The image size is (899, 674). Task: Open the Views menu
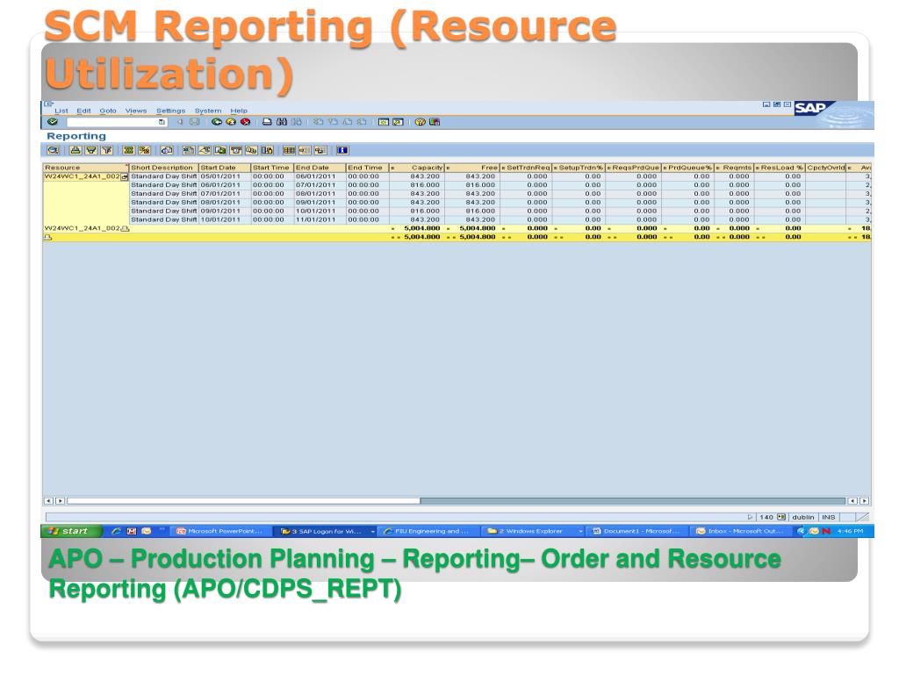coord(136,111)
